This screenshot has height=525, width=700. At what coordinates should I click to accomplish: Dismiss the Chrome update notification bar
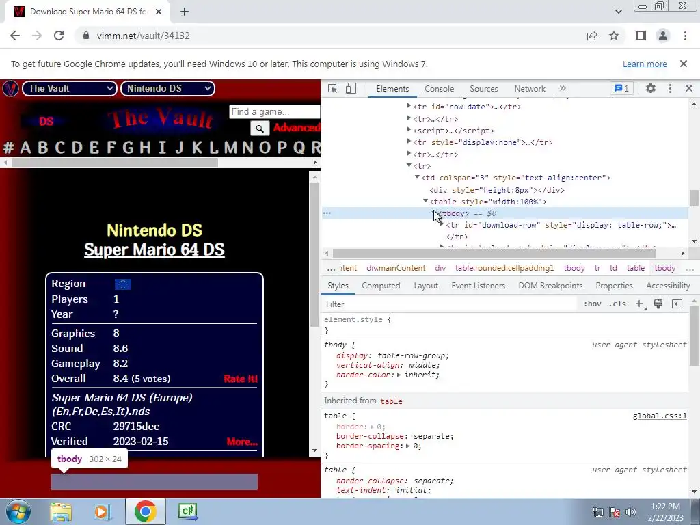pos(684,64)
